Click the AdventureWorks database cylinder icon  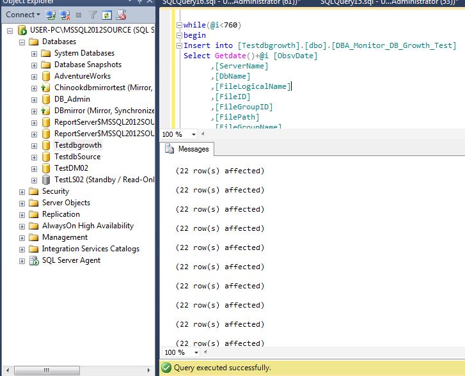click(46, 76)
